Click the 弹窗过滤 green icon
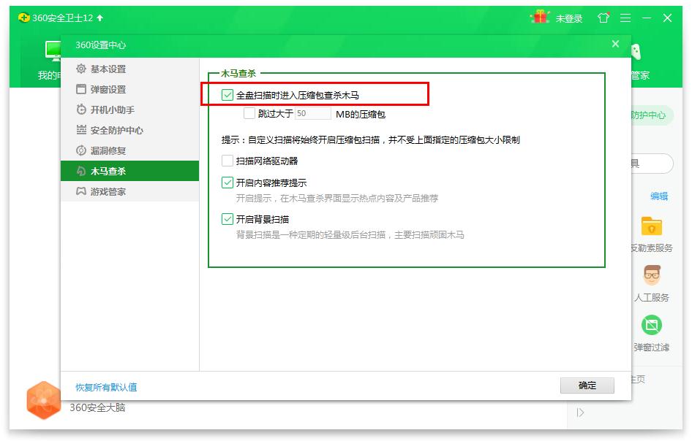This screenshot has width=692, height=441. (651, 324)
